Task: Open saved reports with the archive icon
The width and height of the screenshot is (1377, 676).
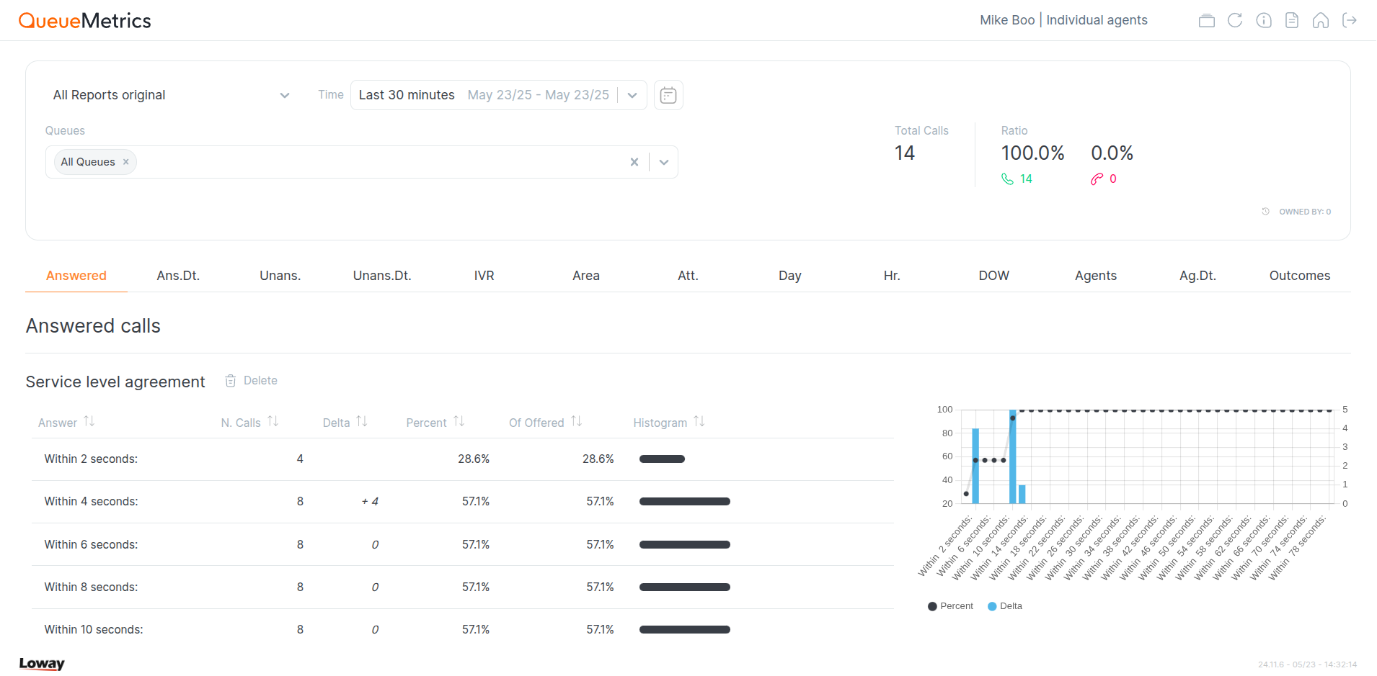Action: [x=1206, y=20]
